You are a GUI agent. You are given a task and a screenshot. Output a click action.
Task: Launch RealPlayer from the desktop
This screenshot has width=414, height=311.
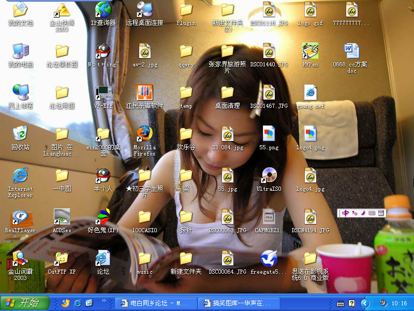(20, 218)
